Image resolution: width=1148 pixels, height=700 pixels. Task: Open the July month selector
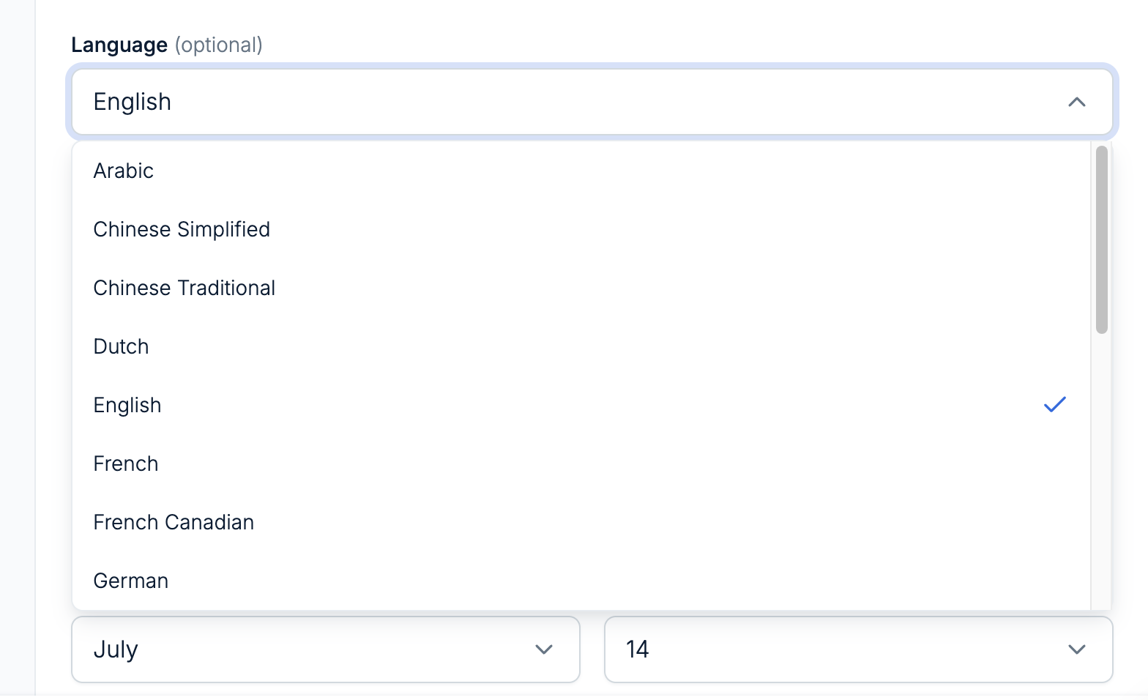[326, 649]
